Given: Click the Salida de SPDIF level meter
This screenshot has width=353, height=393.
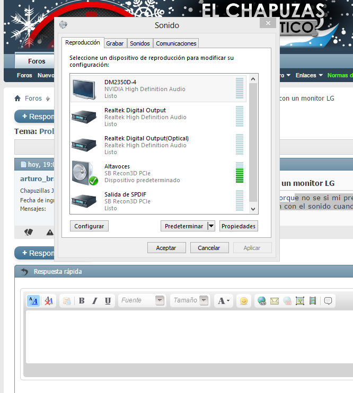Looking at the screenshot, I should coord(240,201).
